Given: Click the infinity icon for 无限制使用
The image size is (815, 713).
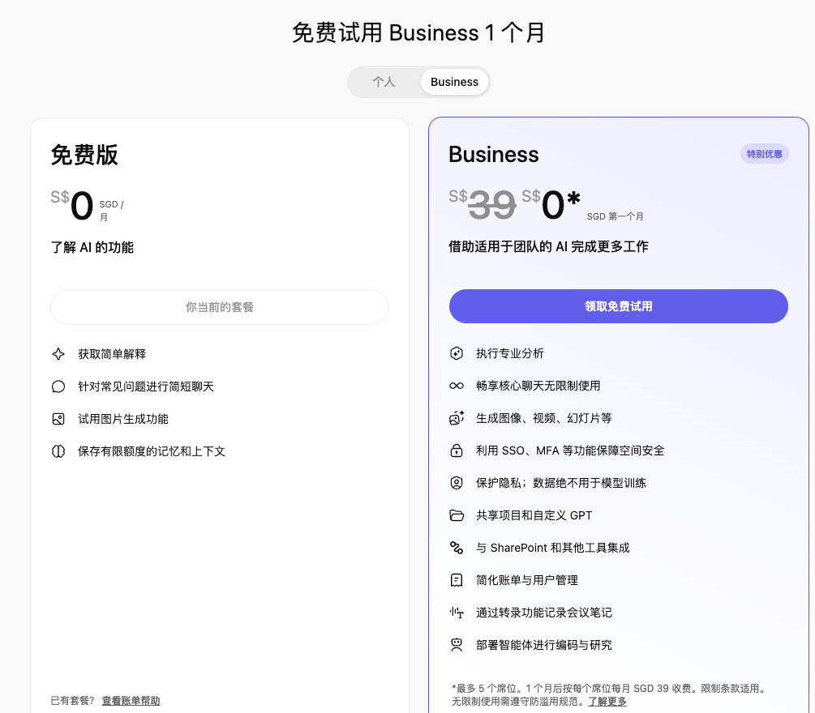Looking at the screenshot, I should [457, 386].
